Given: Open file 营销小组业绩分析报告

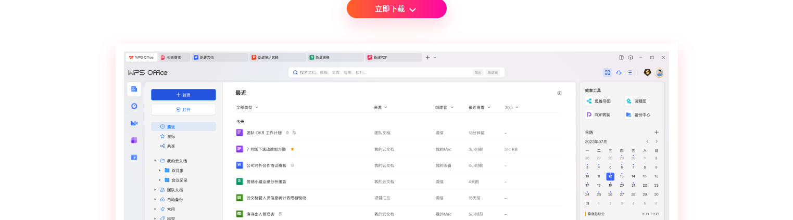Looking at the screenshot, I should (266, 182).
